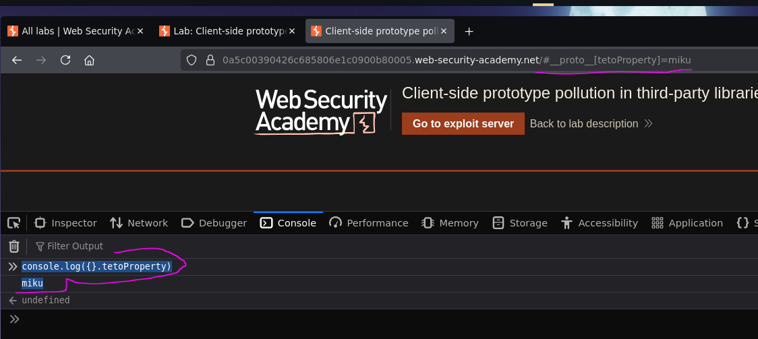Close the All labs tab
The height and width of the screenshot is (339, 758).
(x=140, y=32)
